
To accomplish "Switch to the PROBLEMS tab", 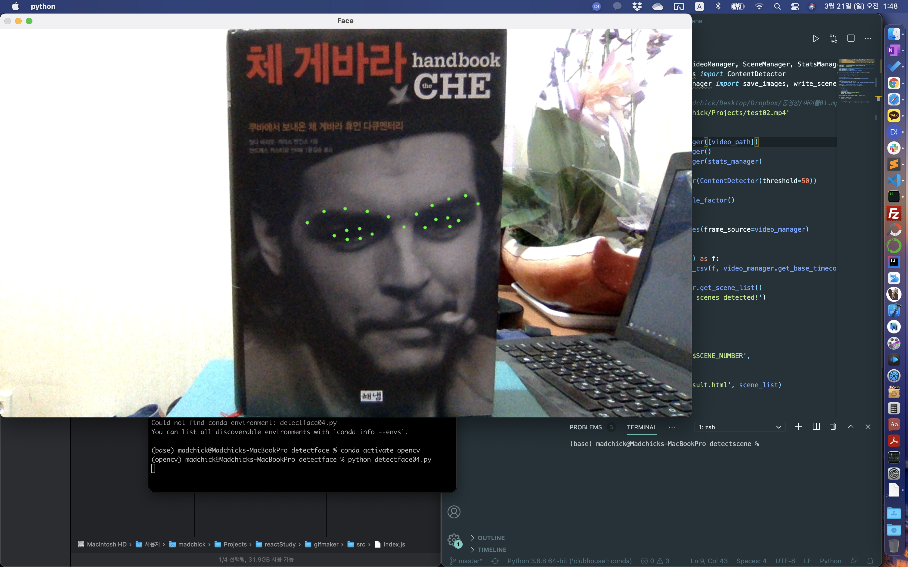I will pos(585,427).
